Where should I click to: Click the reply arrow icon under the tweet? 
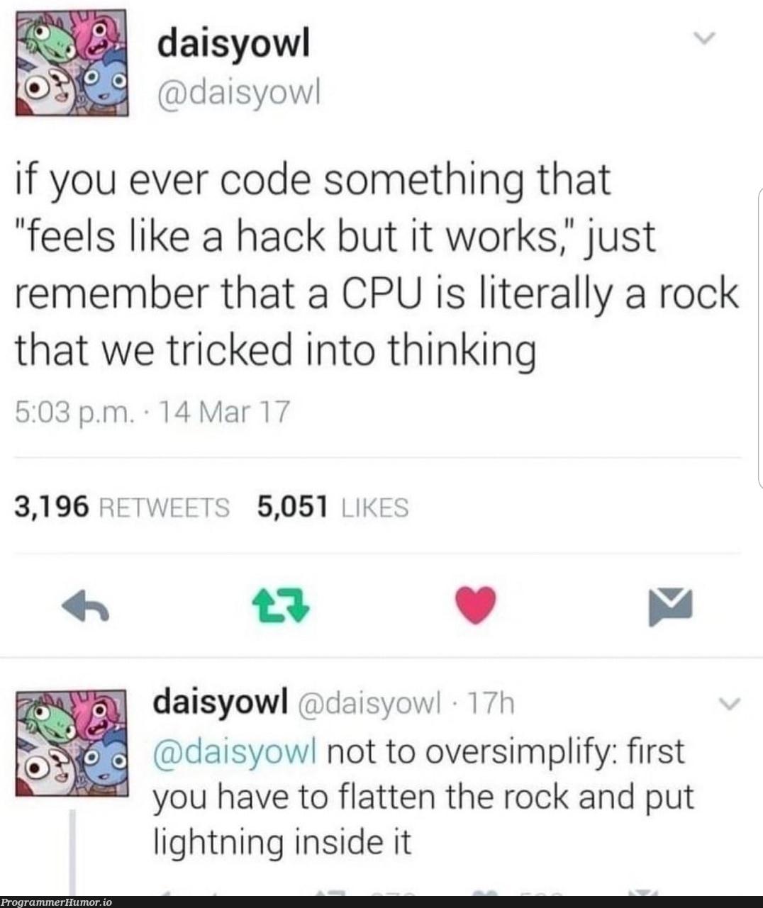tap(85, 607)
